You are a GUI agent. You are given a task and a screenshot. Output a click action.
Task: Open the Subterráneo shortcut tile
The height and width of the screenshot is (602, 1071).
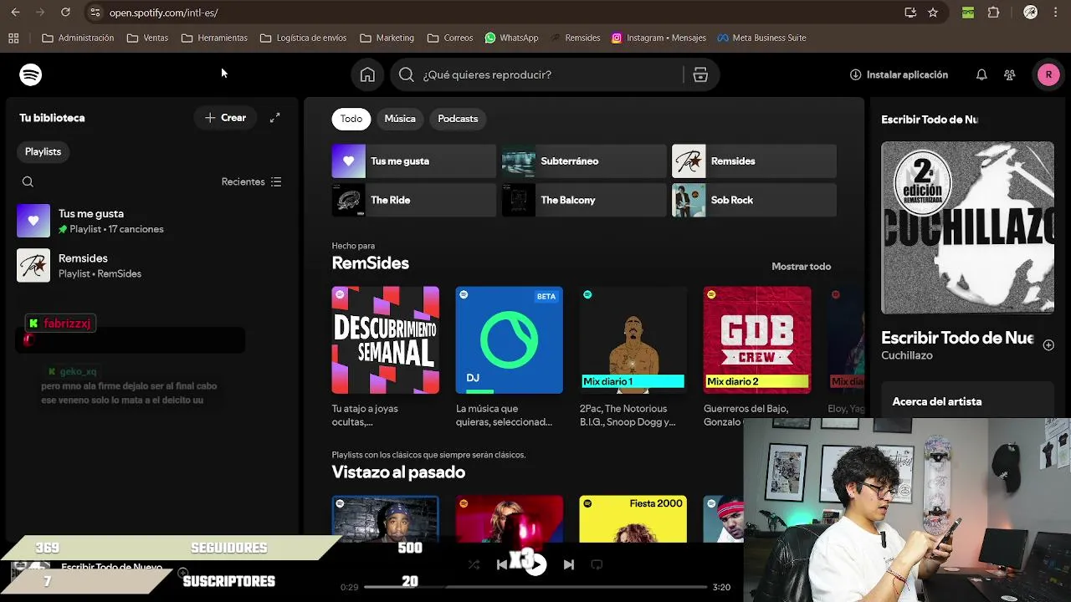click(x=584, y=161)
